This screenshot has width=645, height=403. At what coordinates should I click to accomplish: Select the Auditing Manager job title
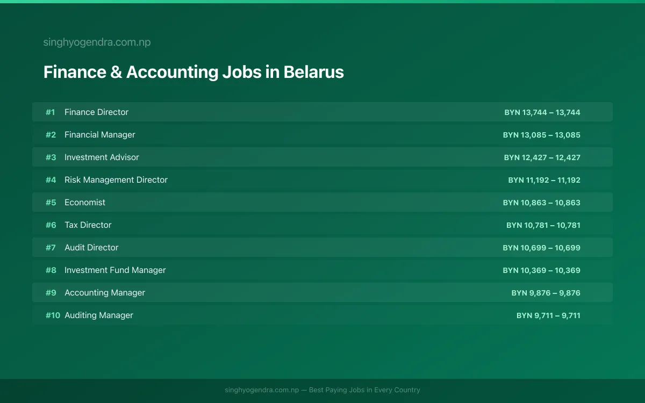pos(99,315)
